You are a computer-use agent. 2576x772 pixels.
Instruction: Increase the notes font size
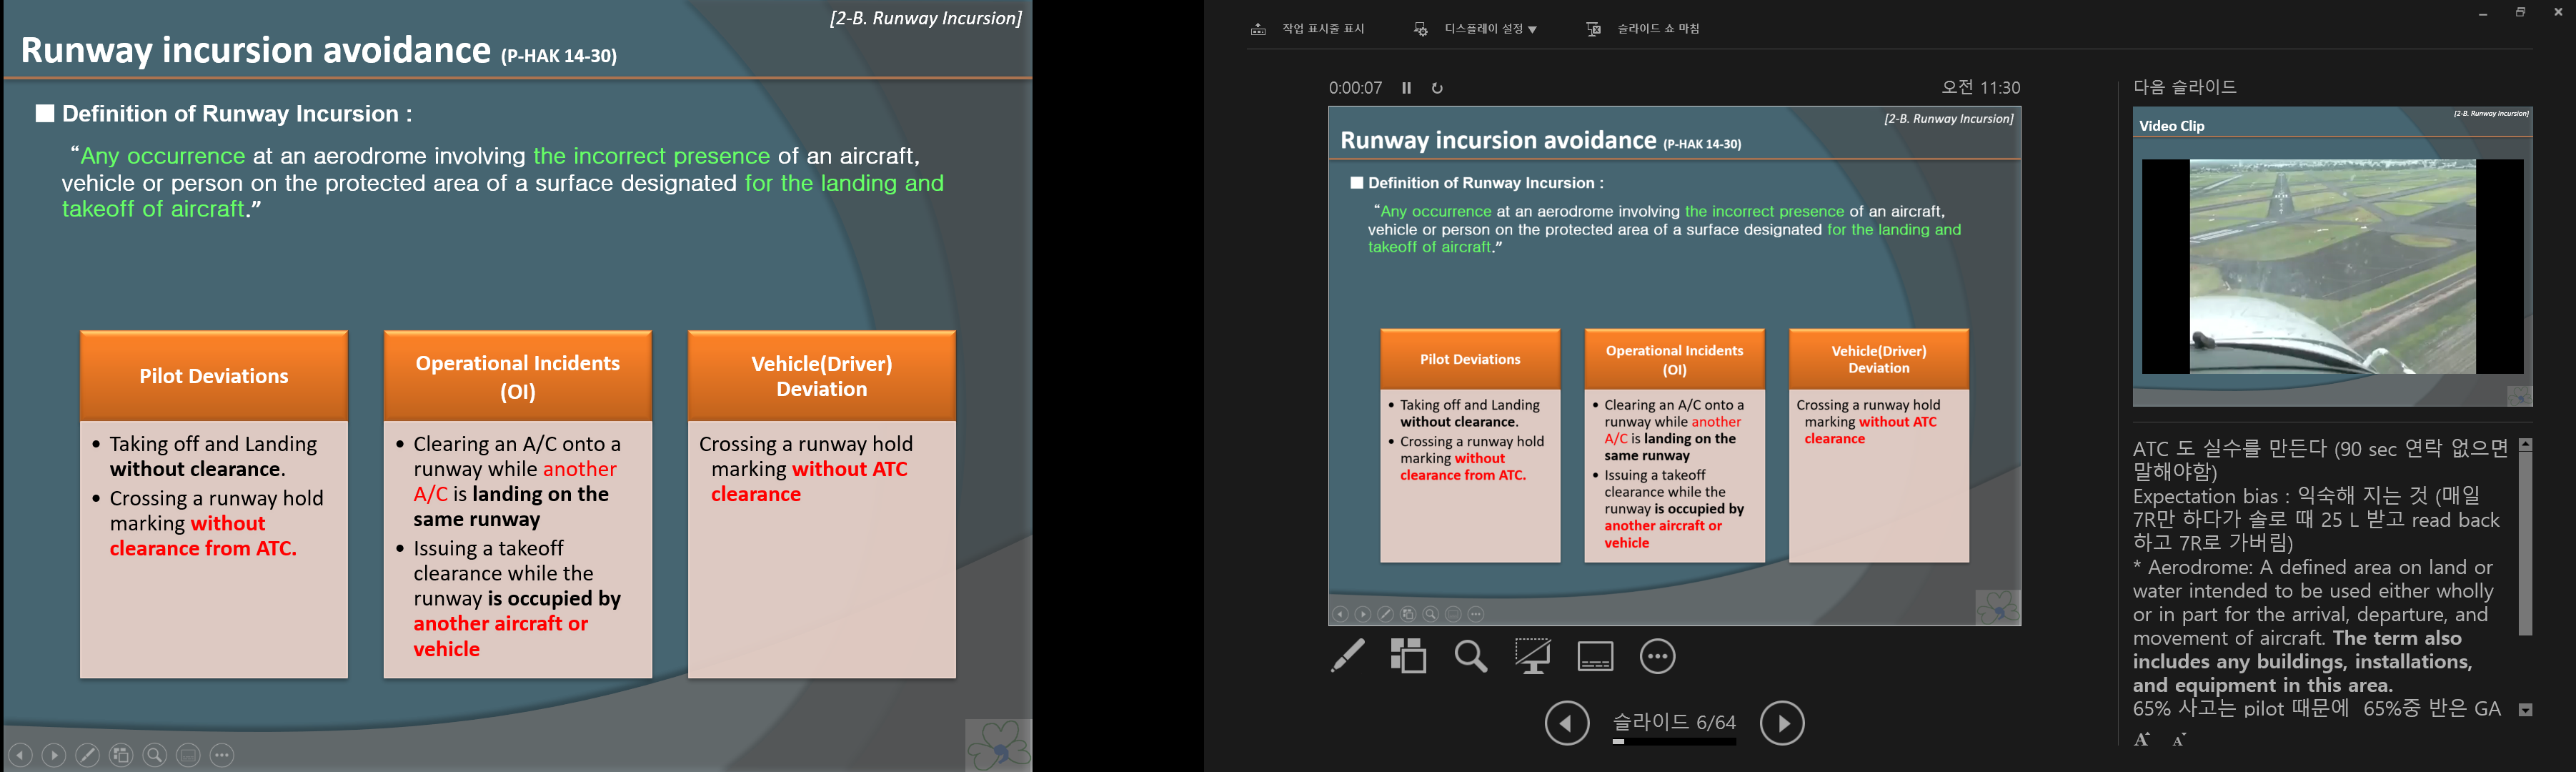[x=2141, y=740]
